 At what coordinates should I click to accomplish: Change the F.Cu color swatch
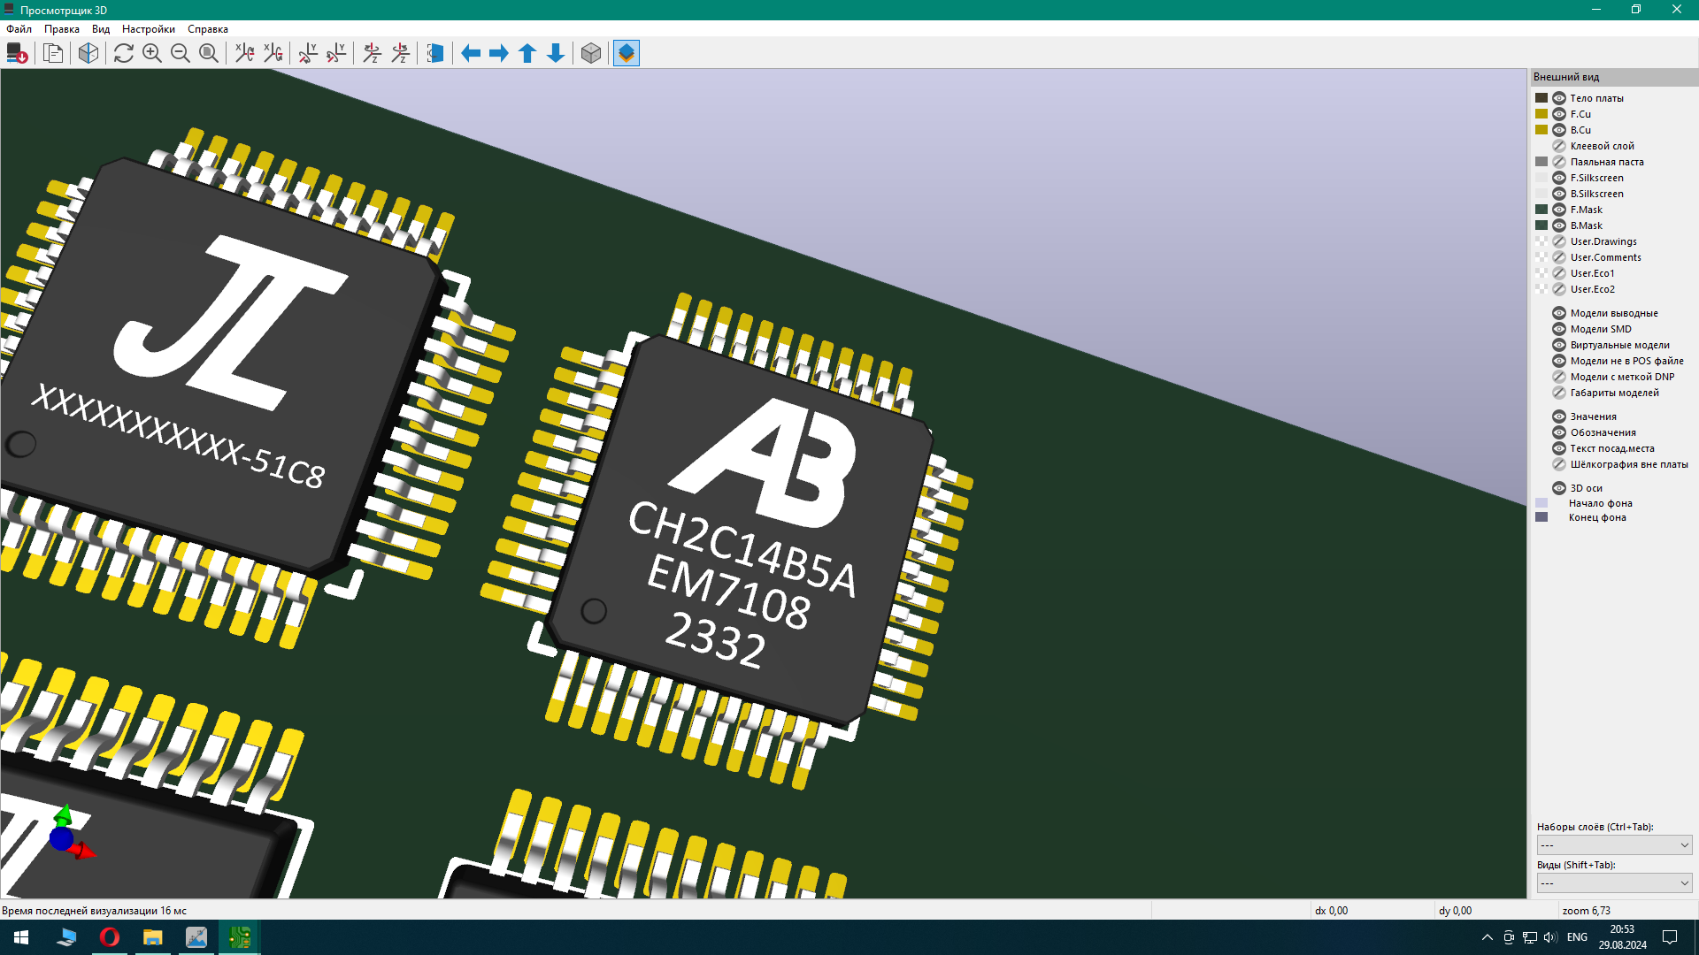pyautogui.click(x=1541, y=114)
